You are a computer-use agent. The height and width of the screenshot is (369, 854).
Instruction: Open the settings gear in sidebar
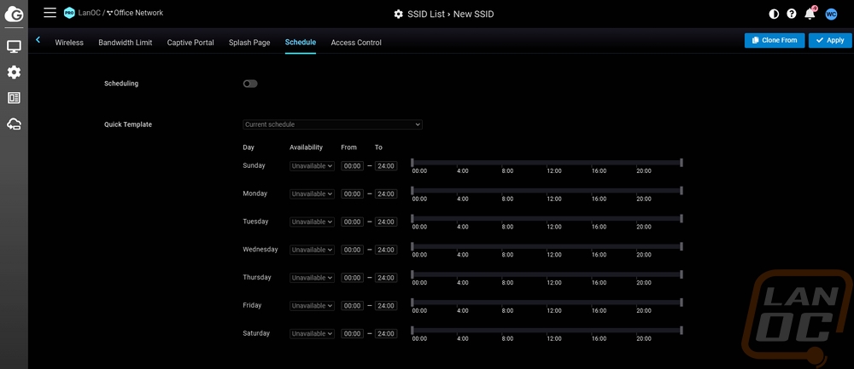click(x=14, y=72)
